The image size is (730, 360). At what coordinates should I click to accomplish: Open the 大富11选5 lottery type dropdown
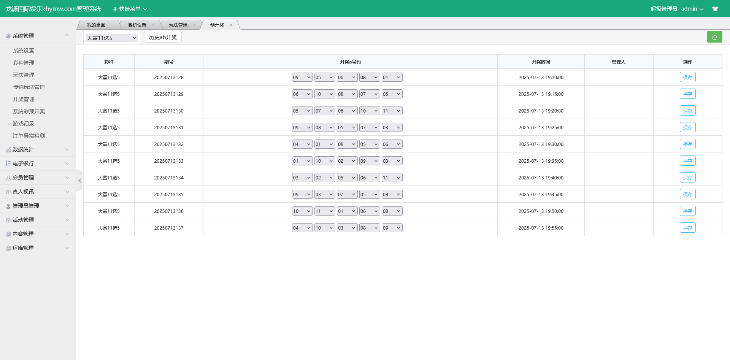pos(111,38)
